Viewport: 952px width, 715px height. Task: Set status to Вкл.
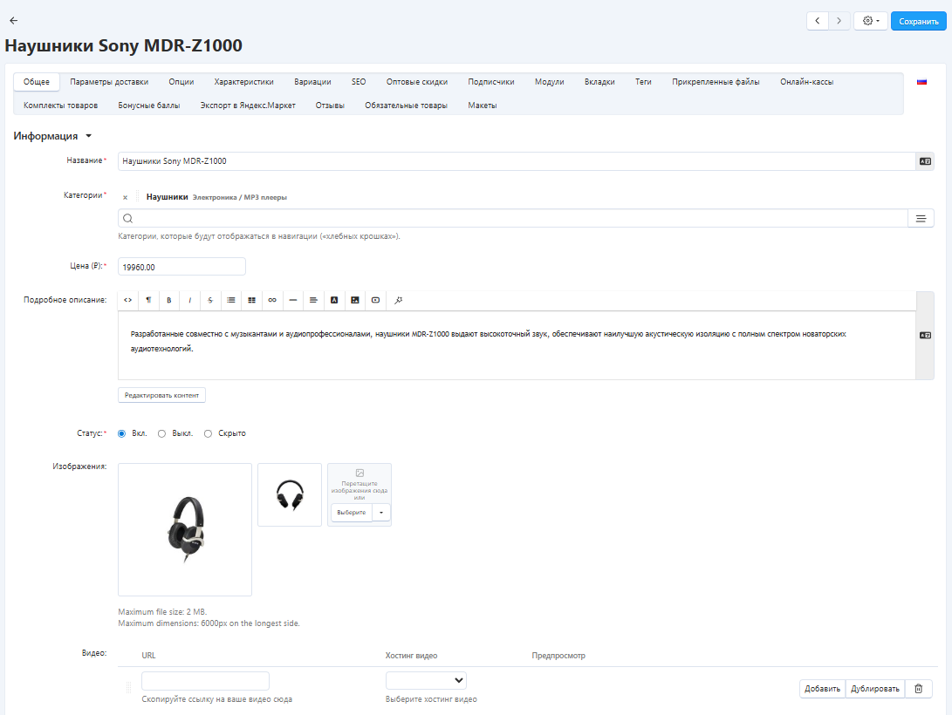[x=122, y=433]
